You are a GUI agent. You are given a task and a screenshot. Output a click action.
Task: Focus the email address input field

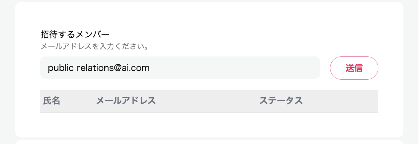click(x=180, y=68)
